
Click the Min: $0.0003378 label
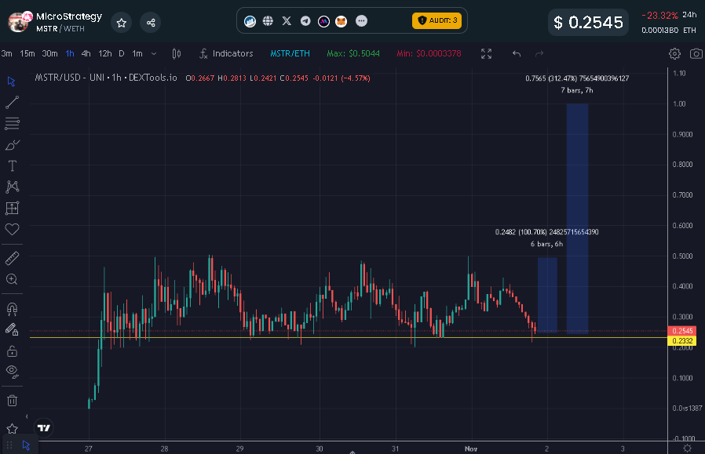pyautogui.click(x=429, y=53)
